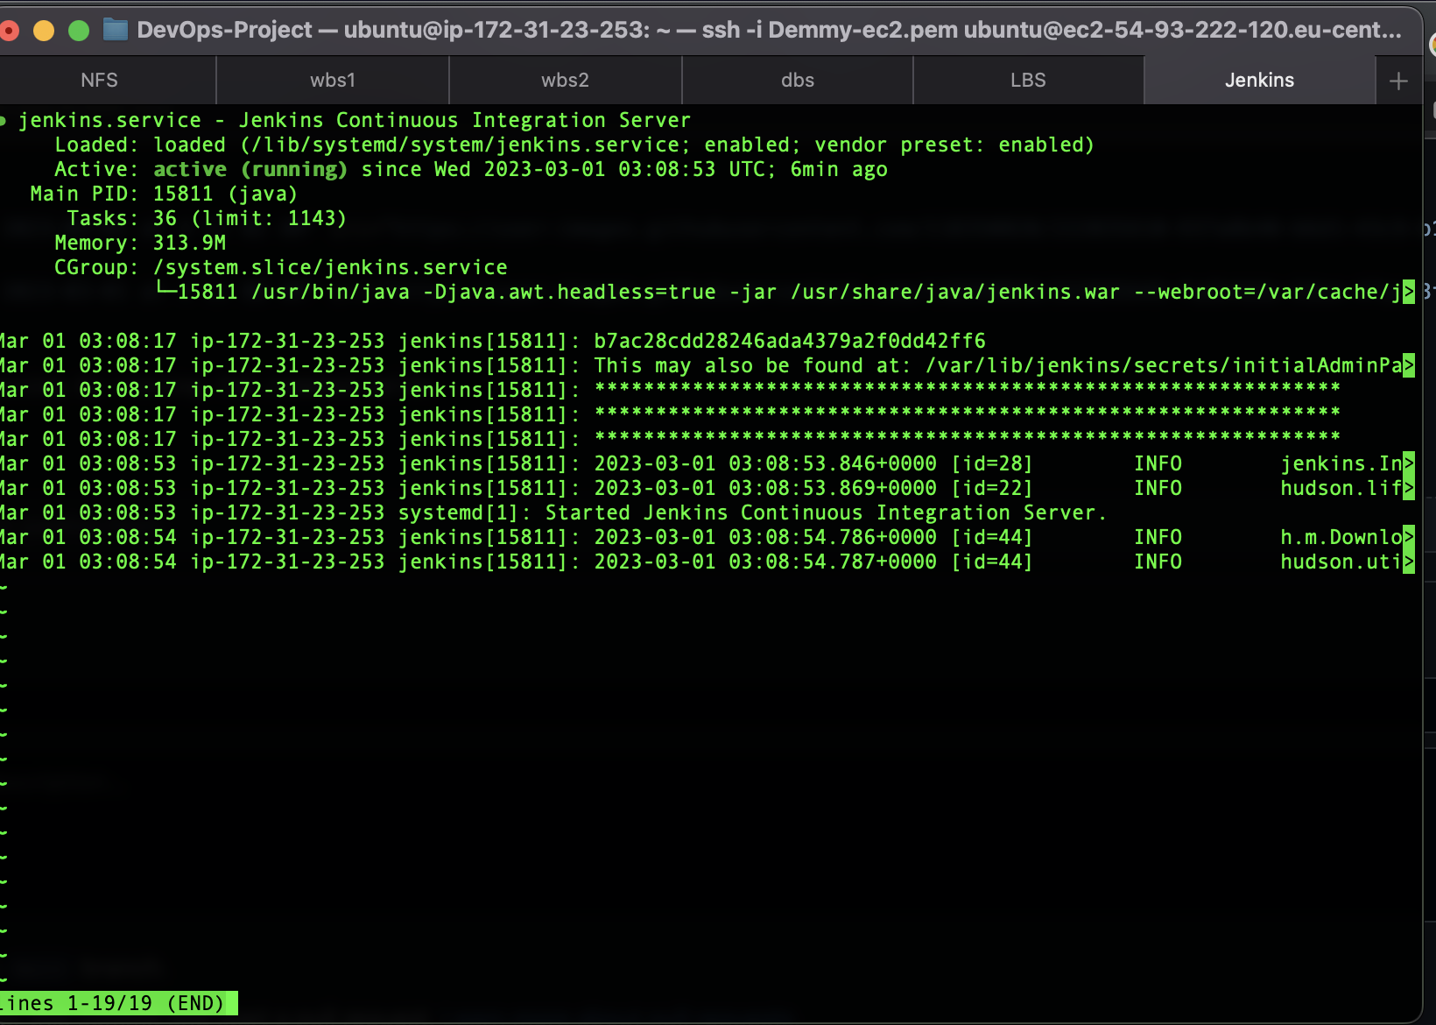The image size is (1436, 1025).
Task: Click the truncation arrow on the h.m.Downlo INFO line
Action: (1411, 537)
